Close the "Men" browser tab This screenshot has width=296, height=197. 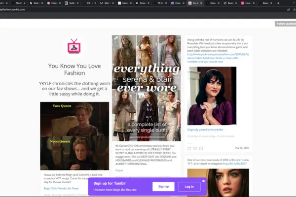[113, 3]
